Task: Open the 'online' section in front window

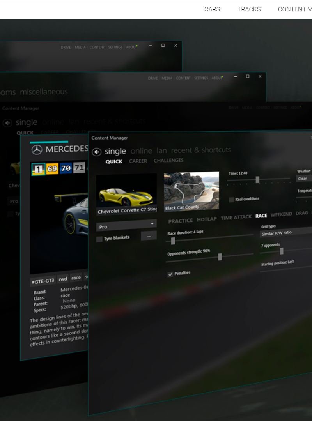Action: (x=141, y=151)
